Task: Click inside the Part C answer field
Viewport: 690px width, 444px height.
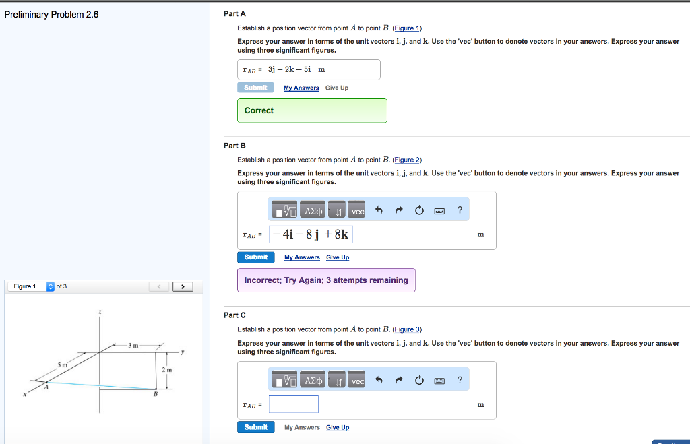Action: [x=294, y=404]
